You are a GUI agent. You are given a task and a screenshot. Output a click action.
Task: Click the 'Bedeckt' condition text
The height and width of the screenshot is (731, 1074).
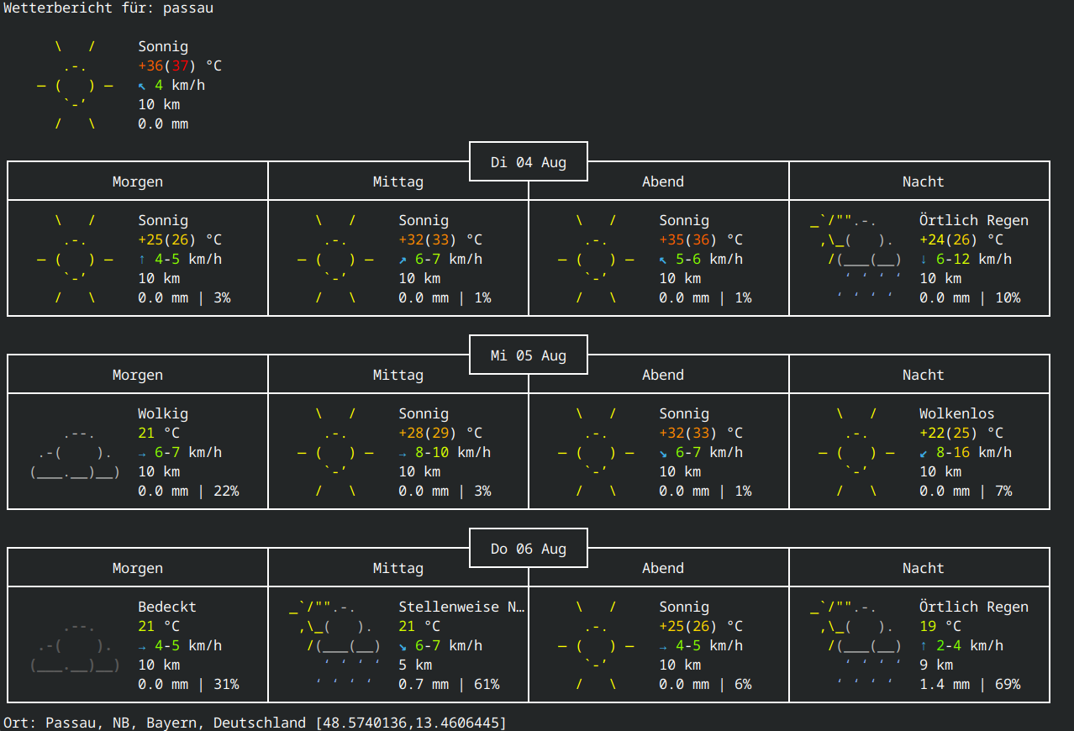167,607
